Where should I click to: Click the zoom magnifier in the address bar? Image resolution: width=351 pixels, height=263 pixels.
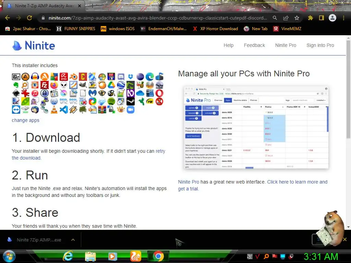click(275, 18)
